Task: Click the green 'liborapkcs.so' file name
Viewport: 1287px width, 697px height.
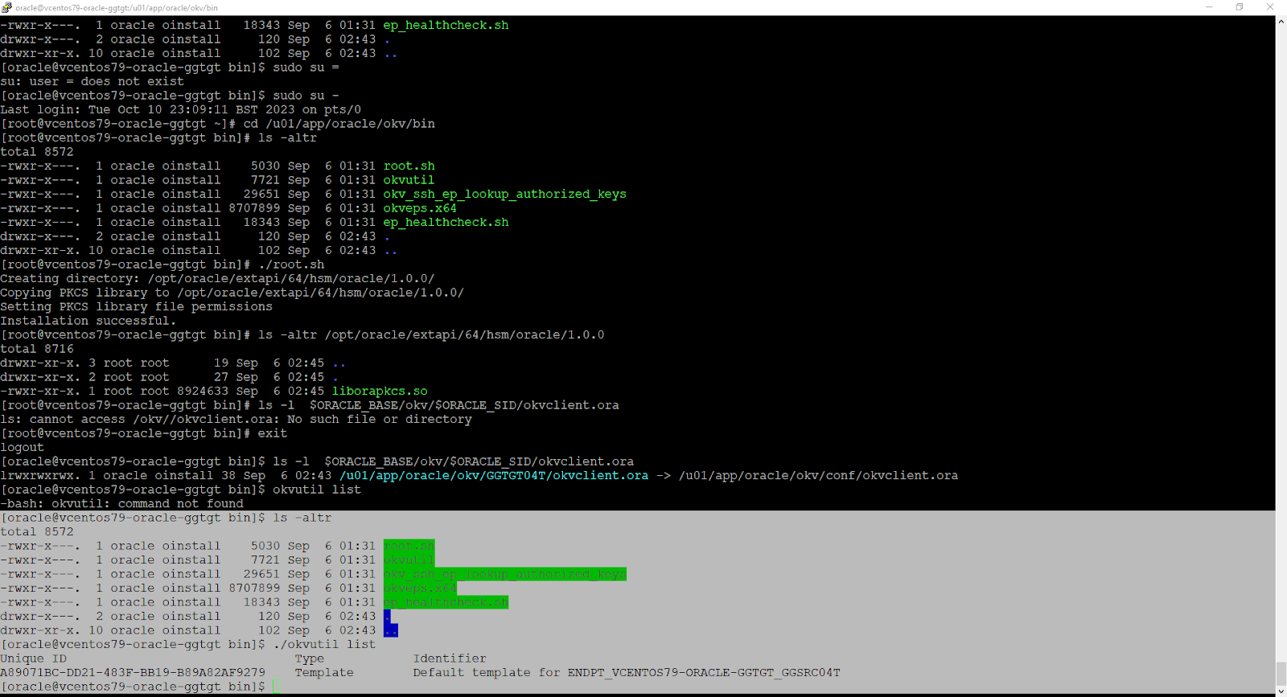Action: point(380,391)
